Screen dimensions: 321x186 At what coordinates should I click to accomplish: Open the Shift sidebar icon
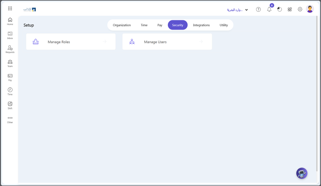coord(10,105)
